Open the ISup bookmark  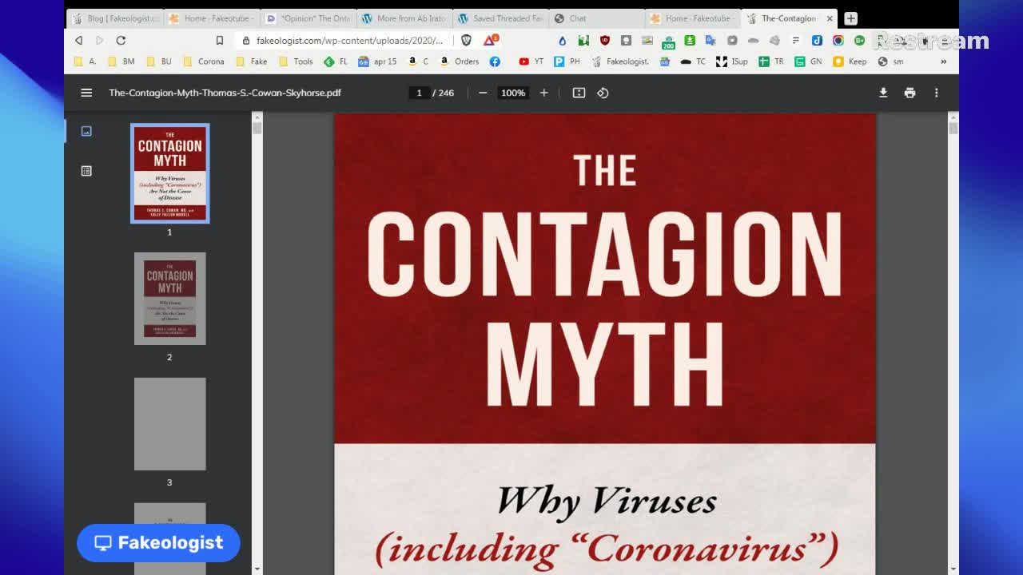pos(731,61)
